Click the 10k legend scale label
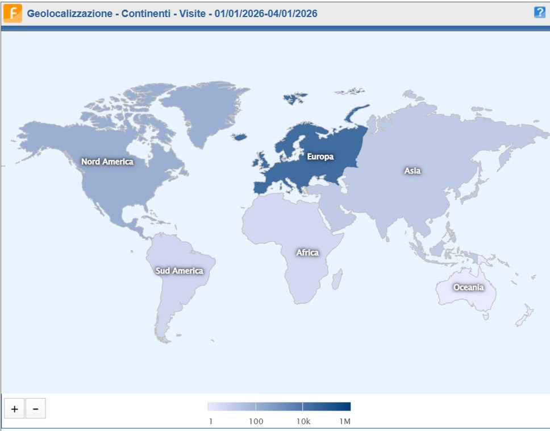The width and height of the screenshot is (550, 431). [303, 422]
